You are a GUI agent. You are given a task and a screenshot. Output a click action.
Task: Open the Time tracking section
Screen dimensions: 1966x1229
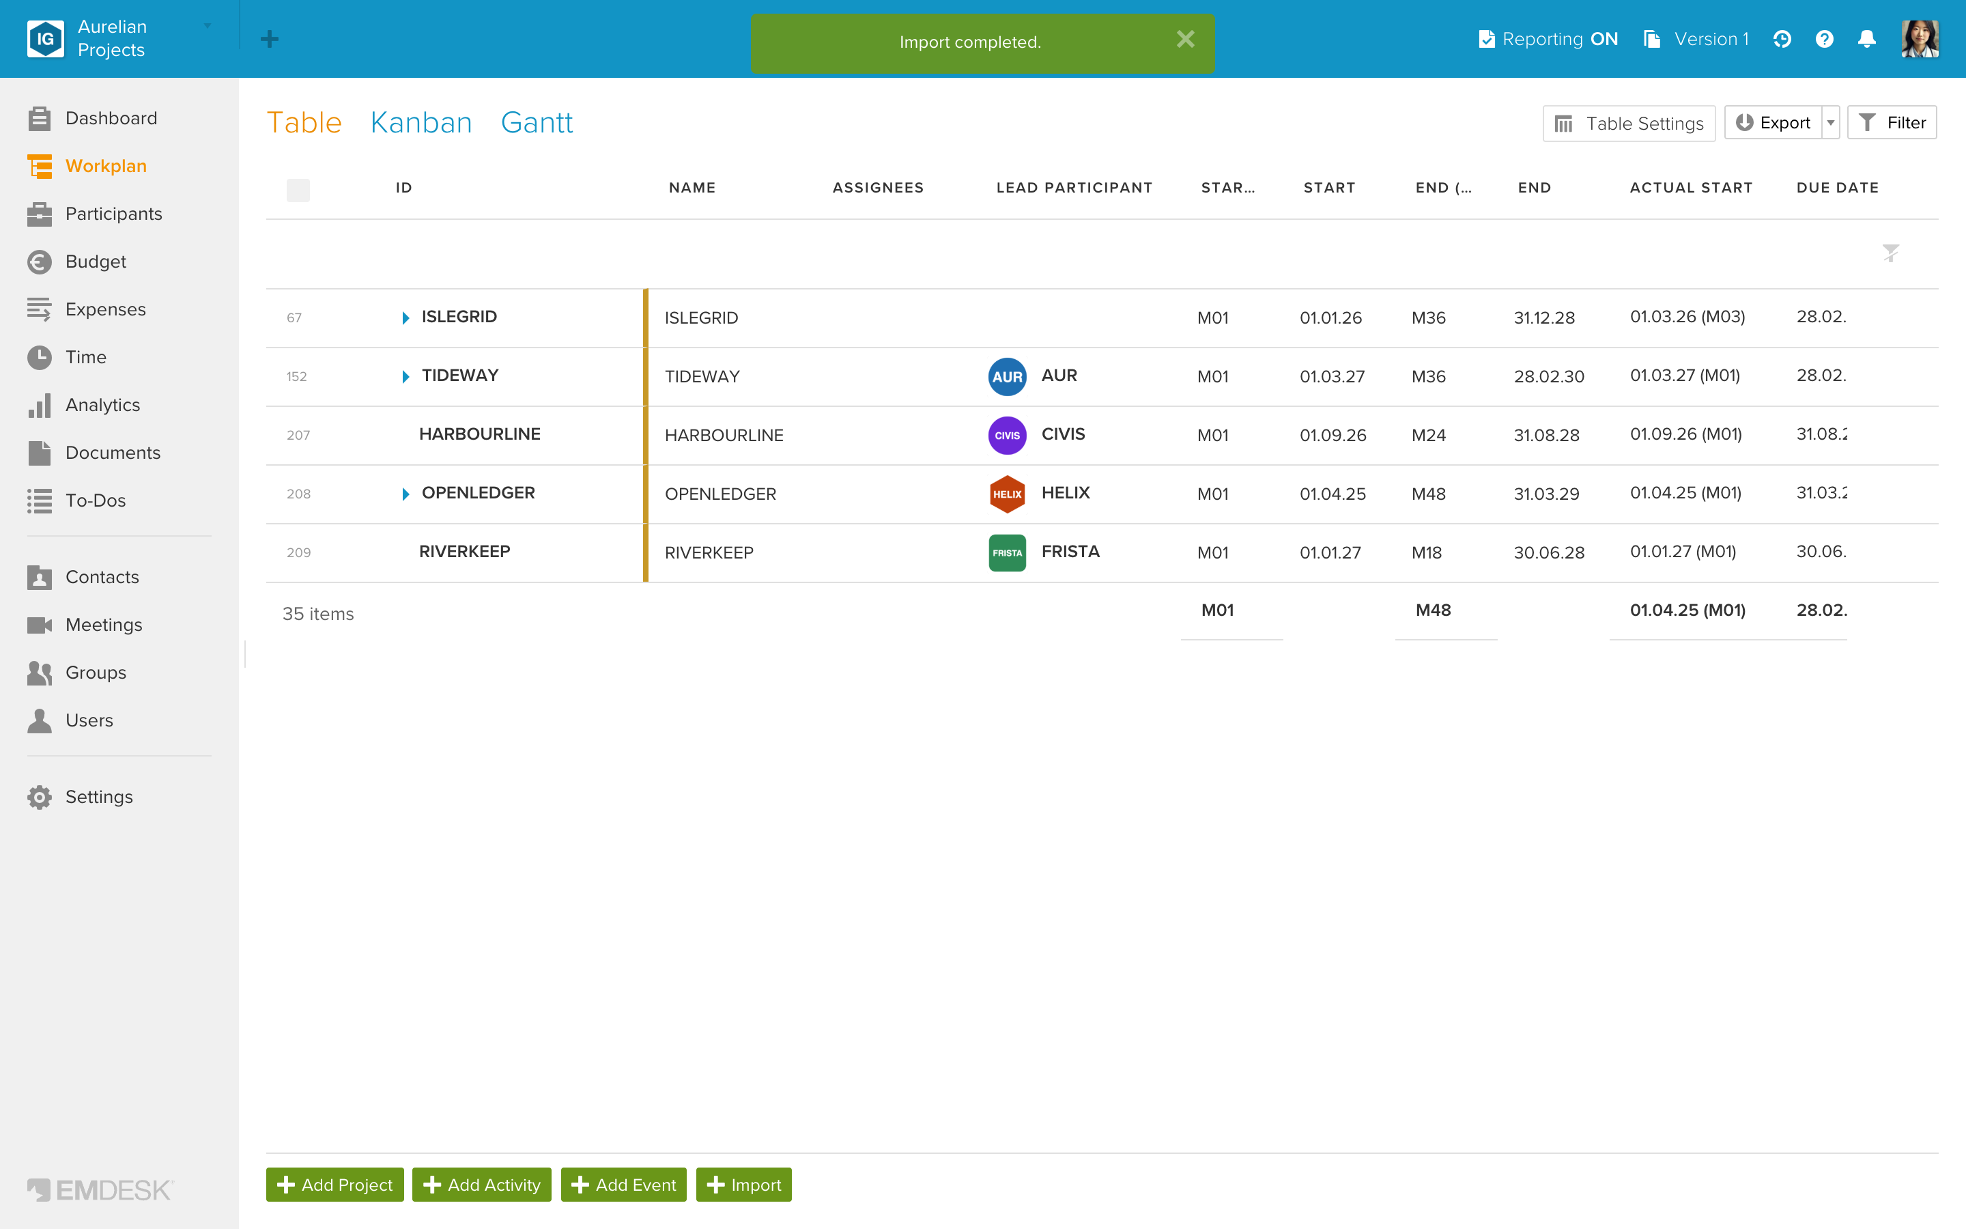click(67, 358)
